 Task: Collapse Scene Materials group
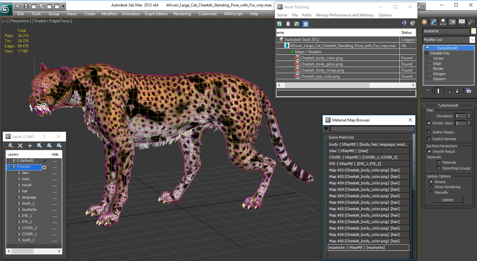click(326, 137)
